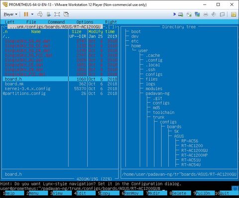Sort by Name column header
Image resolution: width=239 pixels, height=198 pixels.
pyautogui.click(x=36, y=31)
